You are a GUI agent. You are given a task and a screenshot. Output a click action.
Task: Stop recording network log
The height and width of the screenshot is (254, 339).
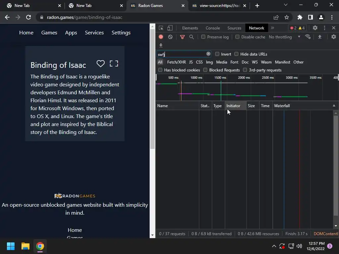tap(161, 37)
